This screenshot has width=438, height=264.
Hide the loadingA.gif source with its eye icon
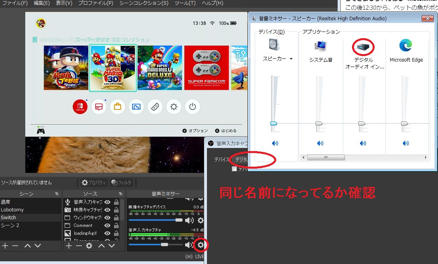pos(107,233)
